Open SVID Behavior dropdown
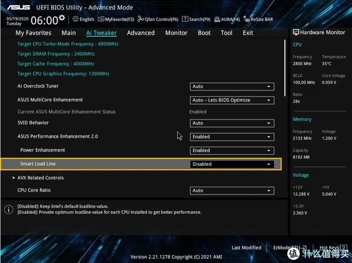The height and width of the screenshot is (263, 352). point(232,123)
